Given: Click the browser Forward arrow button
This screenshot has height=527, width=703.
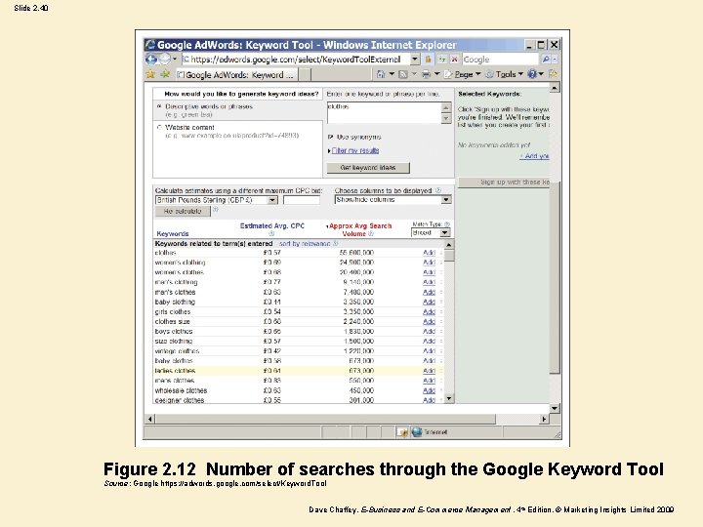Looking at the screenshot, I should [x=165, y=60].
